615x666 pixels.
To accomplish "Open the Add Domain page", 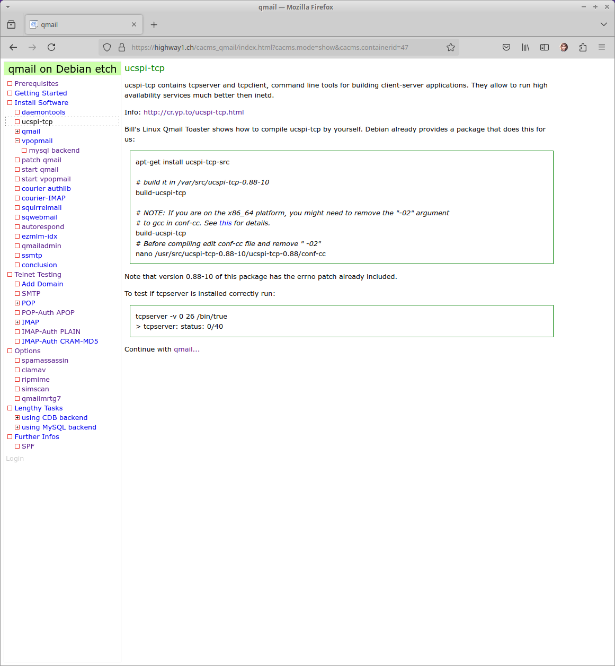I will coord(42,284).
